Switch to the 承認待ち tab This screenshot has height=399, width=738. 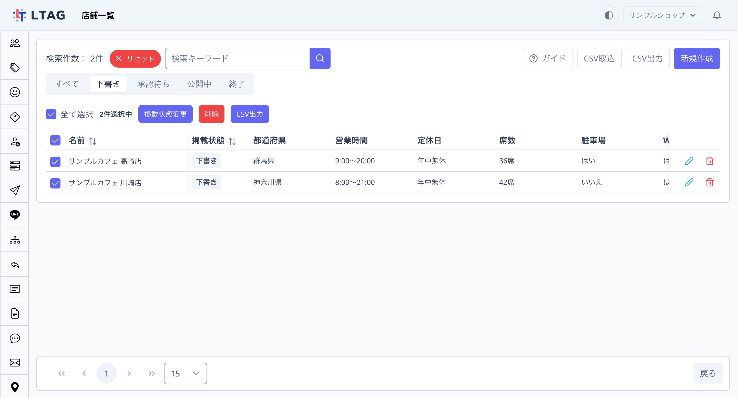point(153,84)
